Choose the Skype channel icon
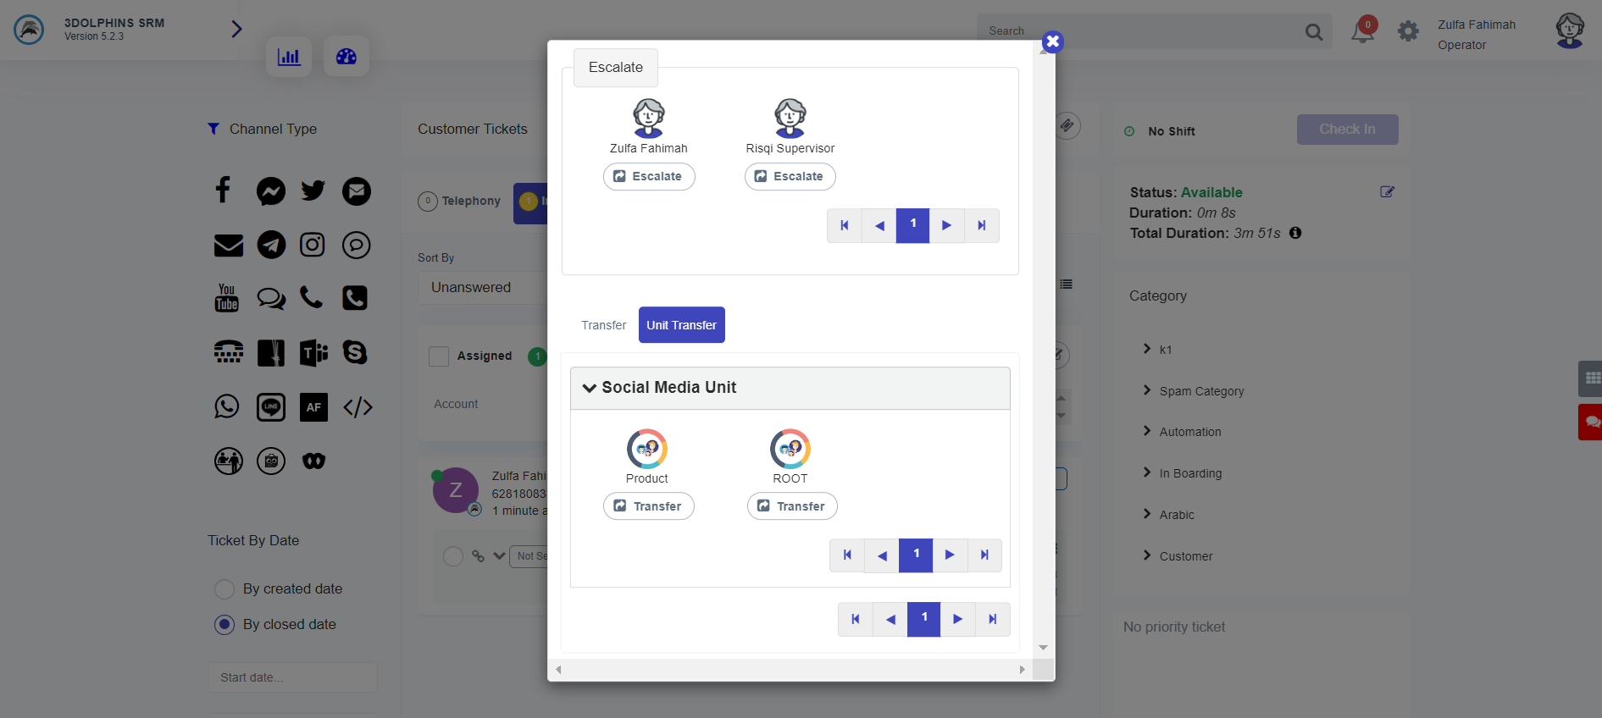Screen dimensions: 1602x718 355,352
